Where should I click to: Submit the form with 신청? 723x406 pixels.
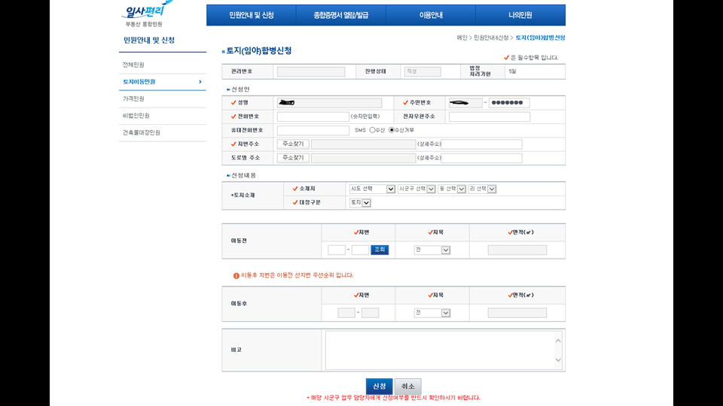379,386
